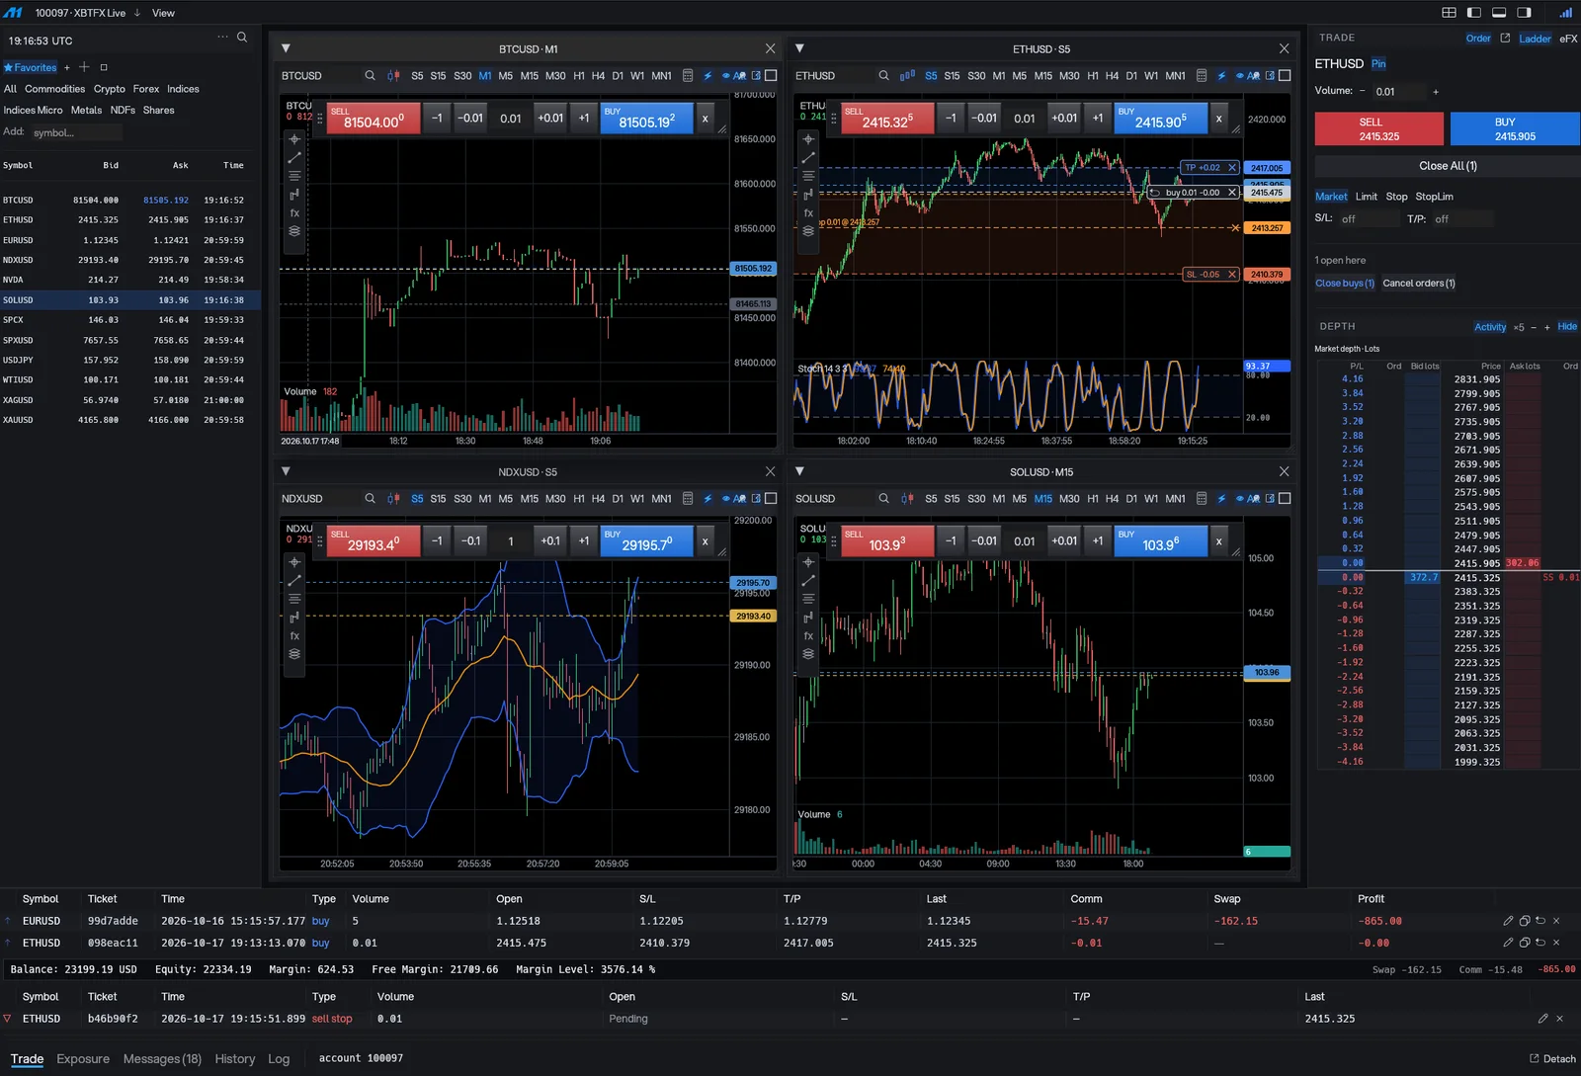Open the View menu
Viewport: 1581px width, 1076px height.
point(163,13)
